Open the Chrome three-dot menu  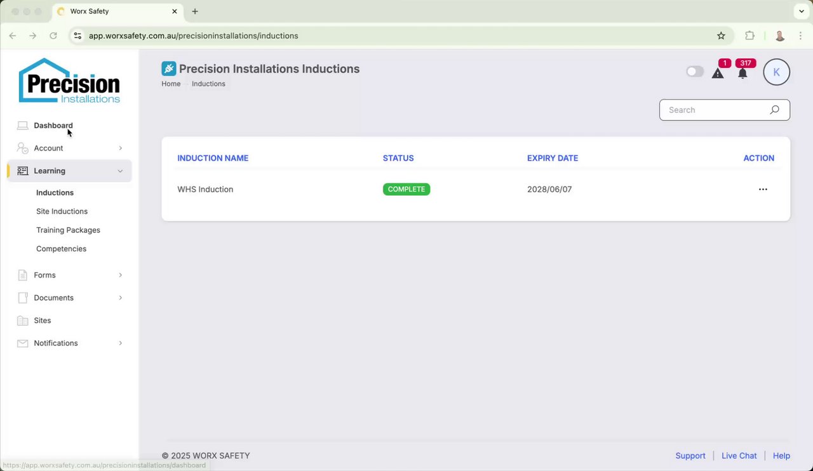tap(800, 36)
